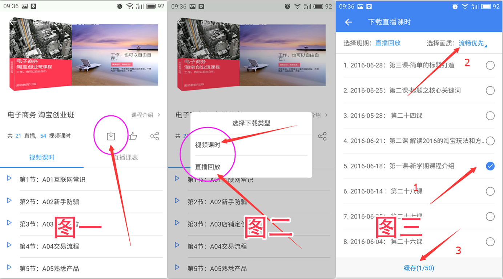Expand 课程介绍 in the 图一 screen

click(x=145, y=115)
